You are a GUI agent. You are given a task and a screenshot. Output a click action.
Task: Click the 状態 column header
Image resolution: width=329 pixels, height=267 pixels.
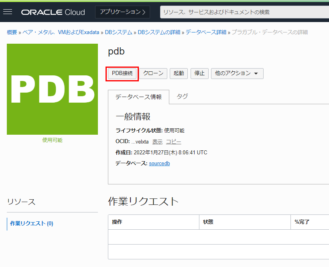coord(208,222)
